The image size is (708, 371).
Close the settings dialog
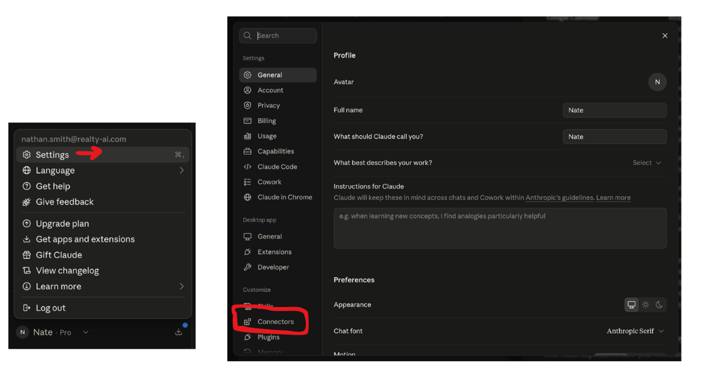click(665, 36)
